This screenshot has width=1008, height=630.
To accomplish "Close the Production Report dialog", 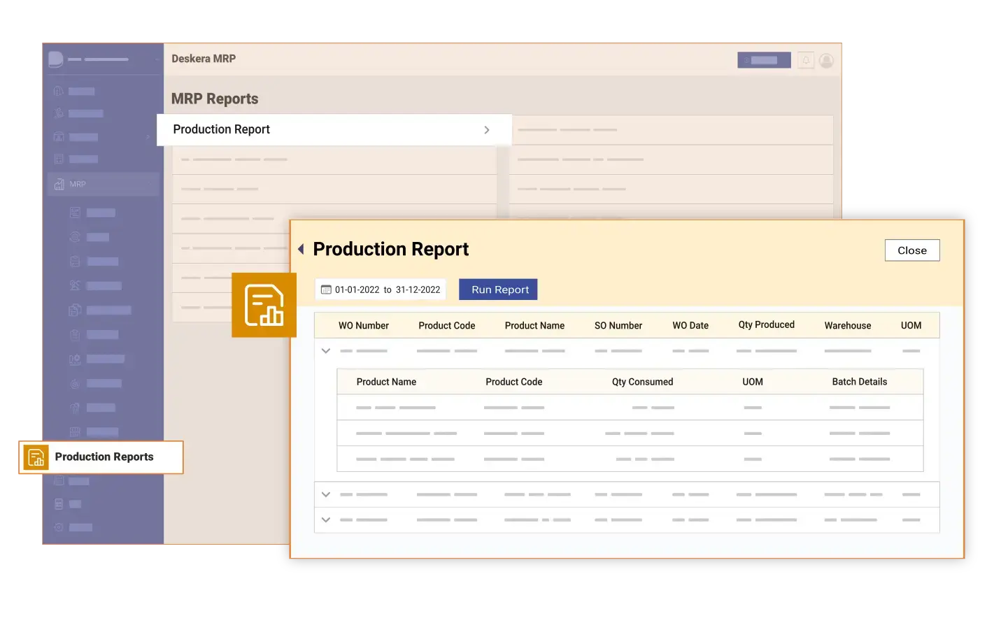I will click(x=911, y=250).
